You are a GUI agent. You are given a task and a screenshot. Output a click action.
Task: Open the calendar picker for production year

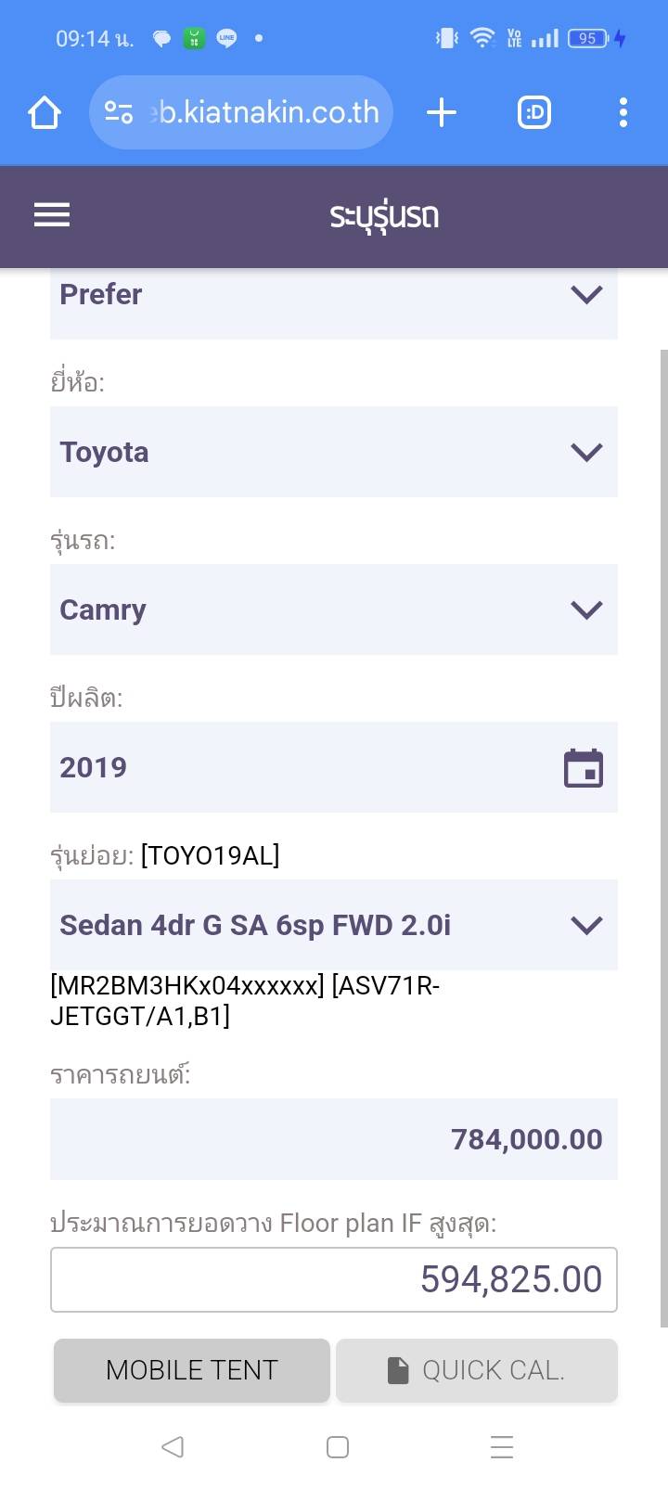[x=584, y=768]
